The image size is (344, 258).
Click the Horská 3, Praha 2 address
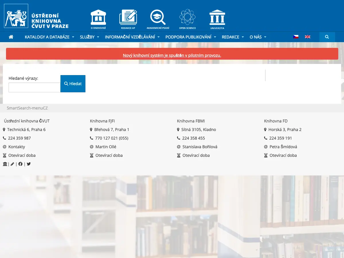pyautogui.click(x=285, y=130)
